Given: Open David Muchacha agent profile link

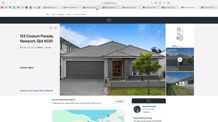Looking at the screenshot, I should pos(149,106).
